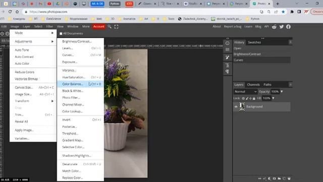Open Layers panel options menu
The width and height of the screenshot is (323, 182).
coord(290,84)
